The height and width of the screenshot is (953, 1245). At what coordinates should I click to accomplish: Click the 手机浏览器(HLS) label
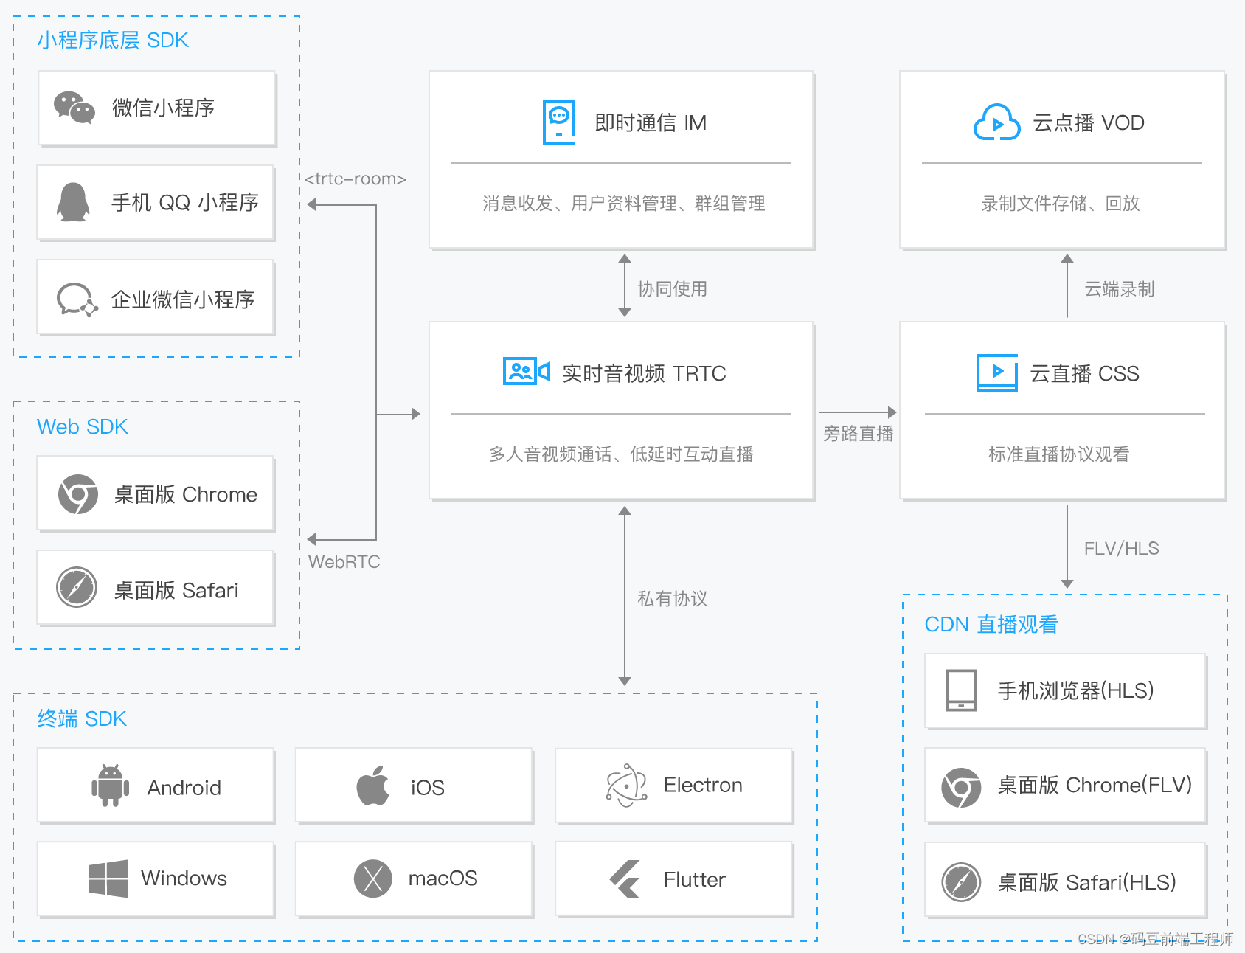coord(1075,690)
